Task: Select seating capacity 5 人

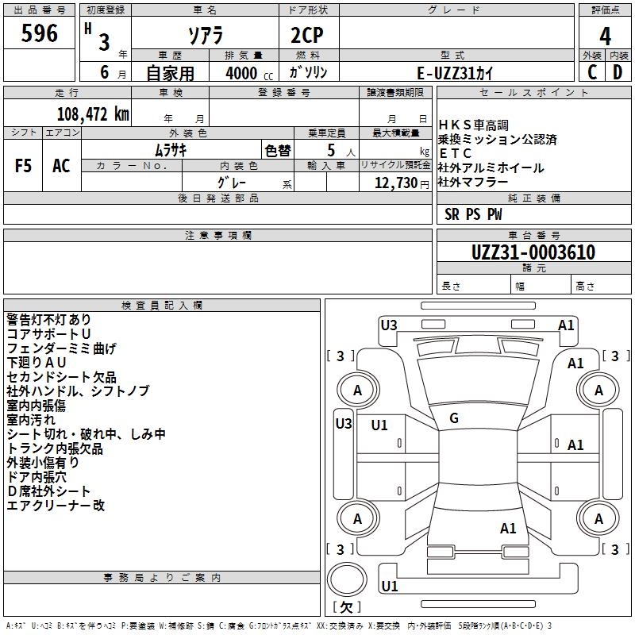Action: tap(341, 151)
